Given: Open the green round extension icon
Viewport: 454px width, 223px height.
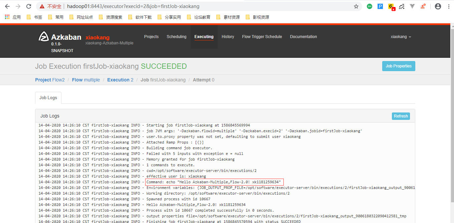Looking at the screenshot, I should pos(370,6).
